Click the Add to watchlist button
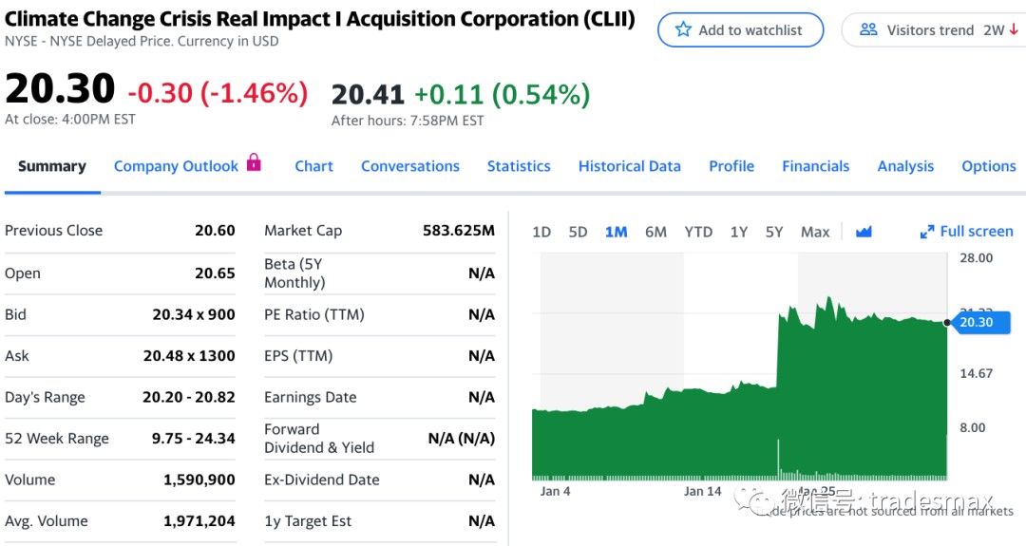Image resolution: width=1026 pixels, height=546 pixels. pyautogui.click(x=740, y=29)
